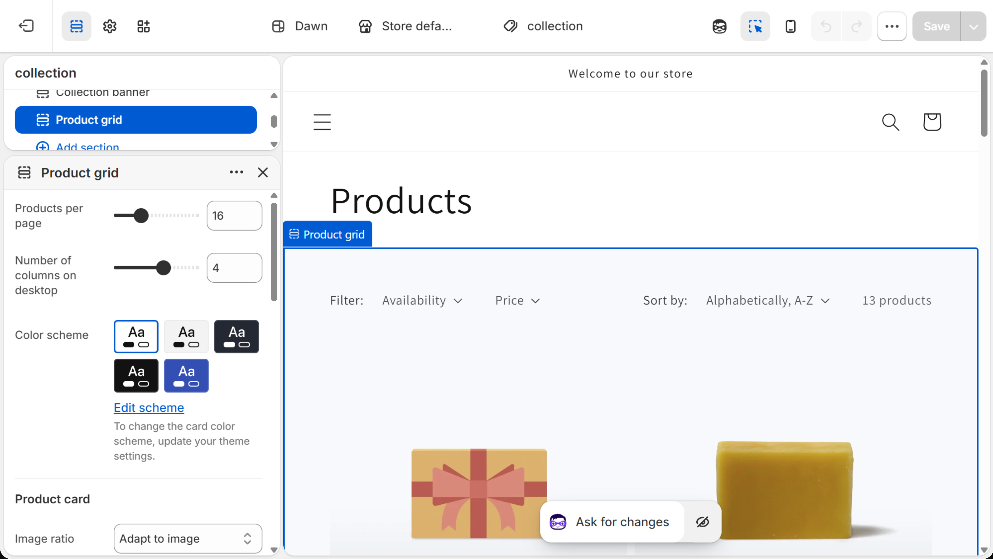993x559 pixels.
Task: Switch to mobile preview
Action: pos(790,26)
